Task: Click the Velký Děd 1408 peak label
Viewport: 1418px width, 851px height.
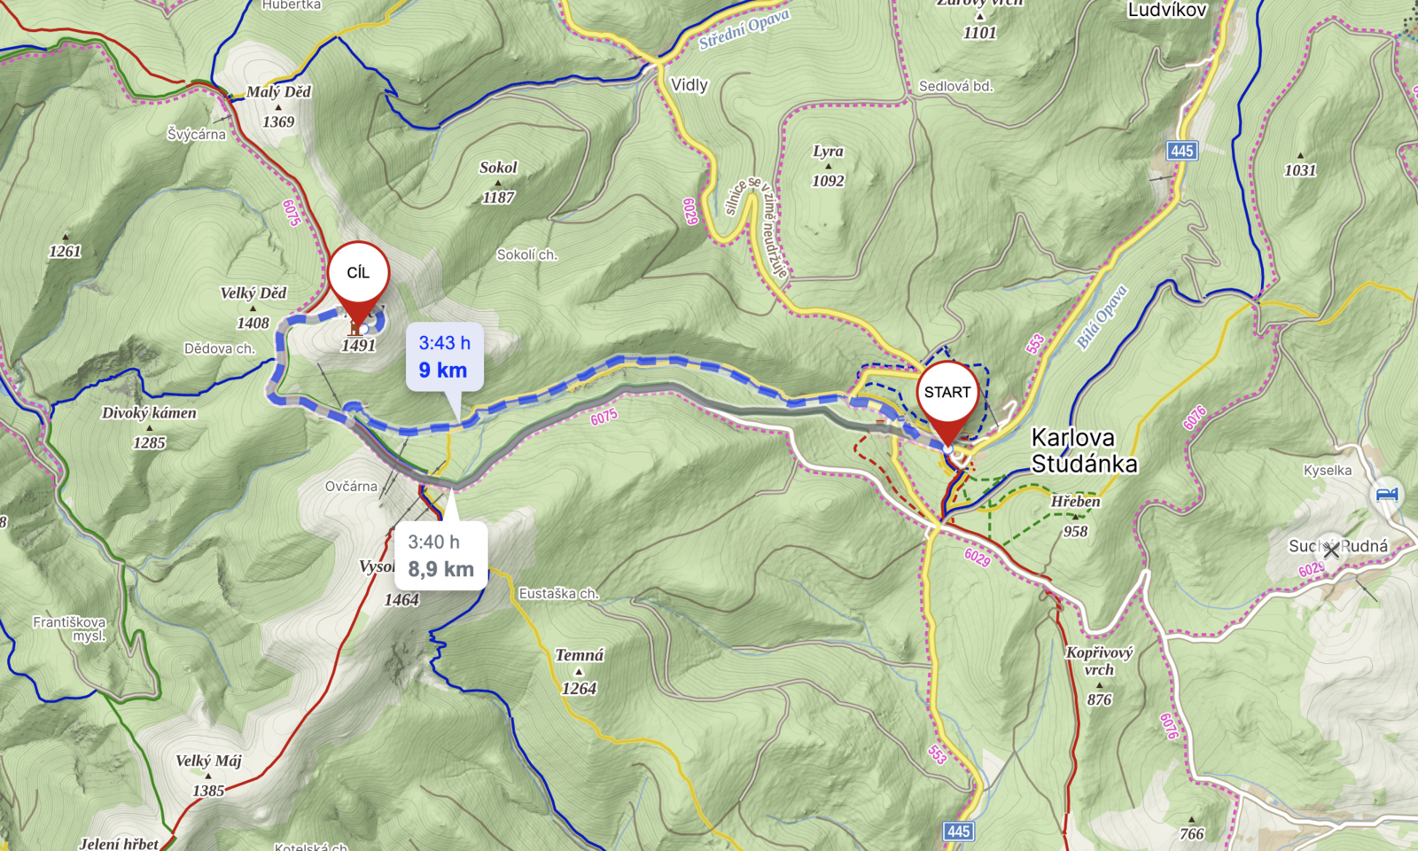Action: click(x=253, y=308)
